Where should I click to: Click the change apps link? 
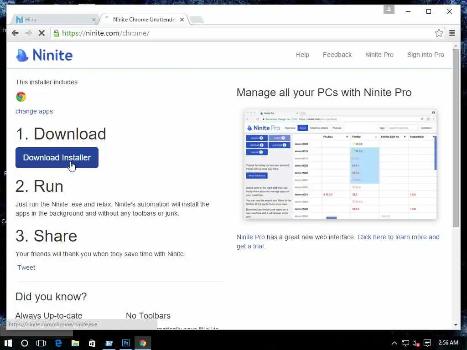pyautogui.click(x=34, y=111)
